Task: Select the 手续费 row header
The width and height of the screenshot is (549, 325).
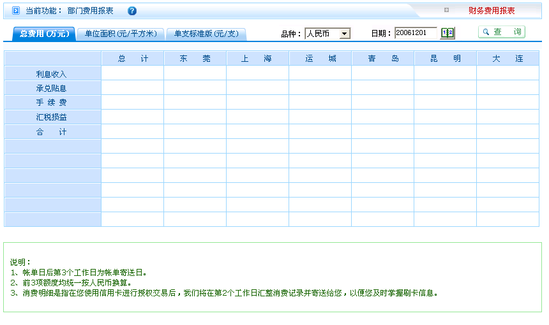Action: [52, 103]
